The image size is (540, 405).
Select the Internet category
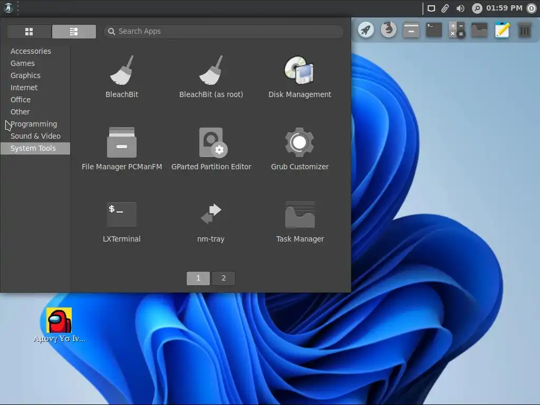(x=35, y=88)
